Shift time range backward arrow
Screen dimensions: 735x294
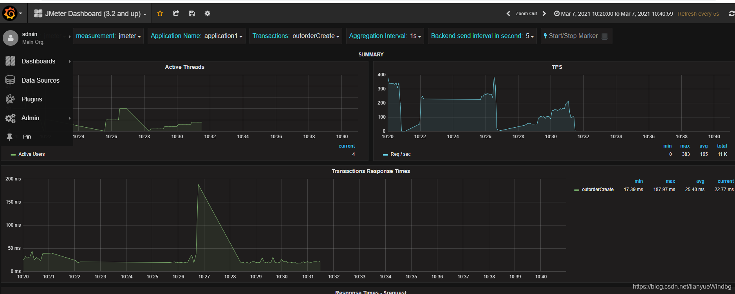(508, 13)
